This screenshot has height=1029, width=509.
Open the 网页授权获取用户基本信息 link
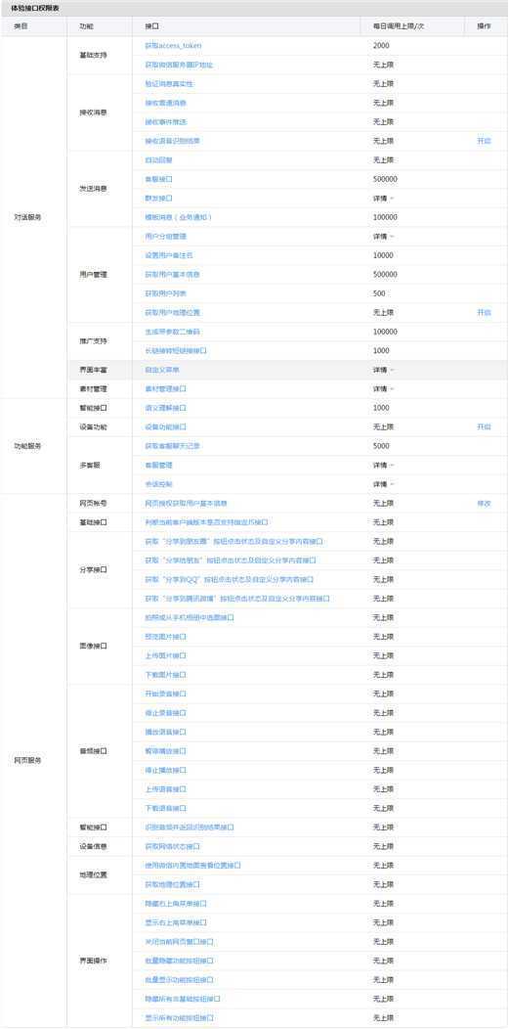coord(186,504)
